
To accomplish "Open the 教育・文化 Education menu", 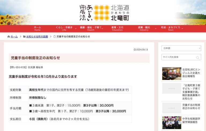I will [117, 28].
